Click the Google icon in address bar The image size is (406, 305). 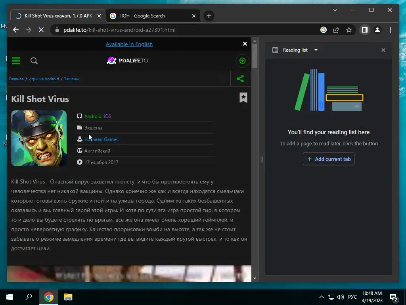324,30
